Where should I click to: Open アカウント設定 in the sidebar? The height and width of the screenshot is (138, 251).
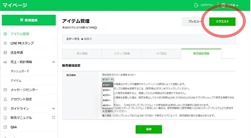[21, 99]
